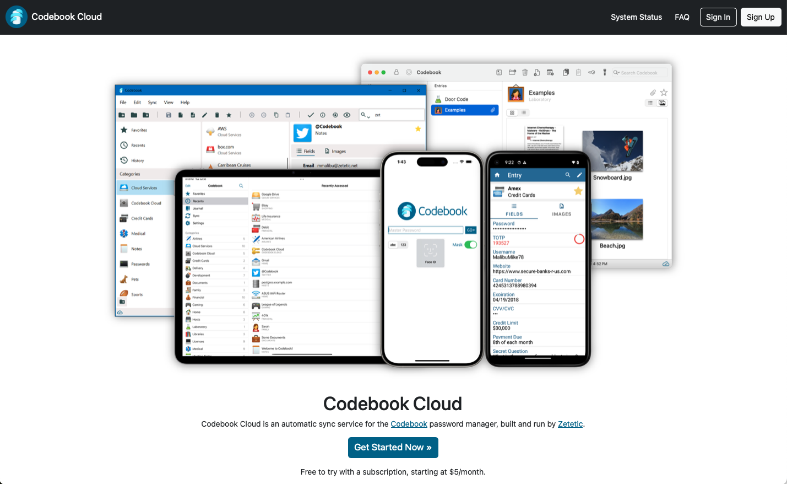Image resolution: width=787 pixels, height=484 pixels.
Task: Click the favorite star icon in Windows toolbar
Action: click(229, 115)
